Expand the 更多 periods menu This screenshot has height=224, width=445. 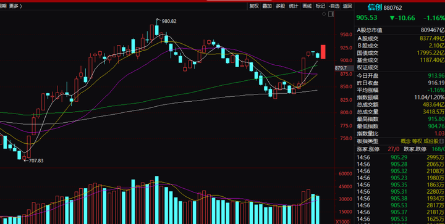tap(15, 6)
